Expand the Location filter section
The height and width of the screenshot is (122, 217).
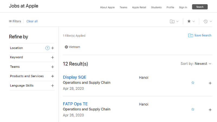pyautogui.click(x=53, y=48)
